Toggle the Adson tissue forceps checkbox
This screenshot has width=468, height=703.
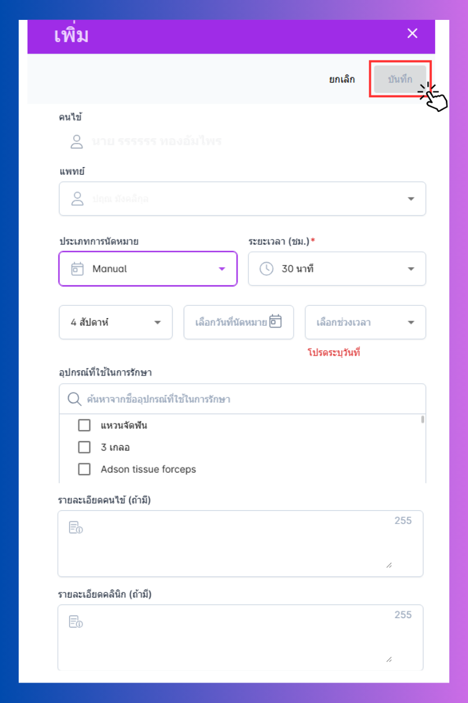point(84,469)
